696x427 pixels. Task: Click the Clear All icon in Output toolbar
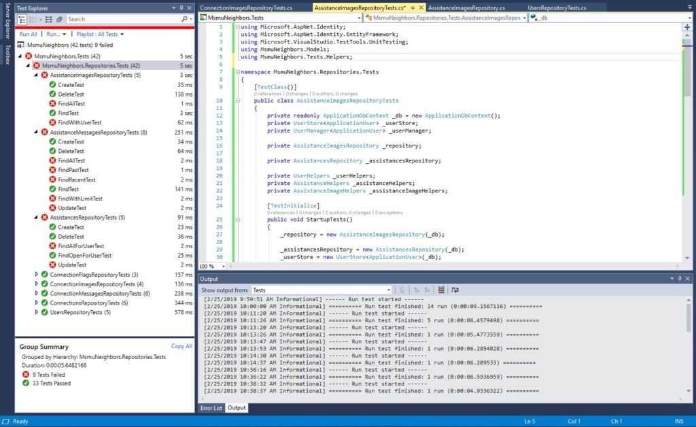tap(440, 290)
